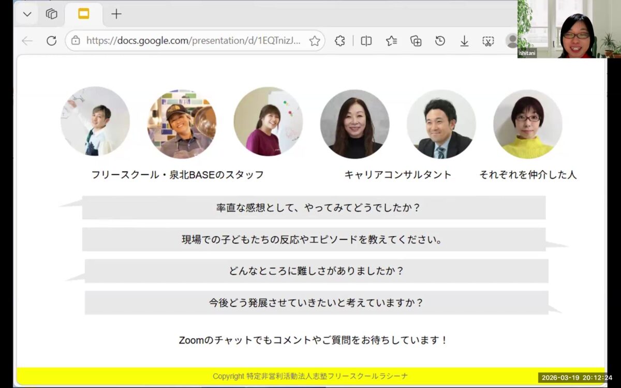Expand the tab search dropdown chevron

(27, 14)
